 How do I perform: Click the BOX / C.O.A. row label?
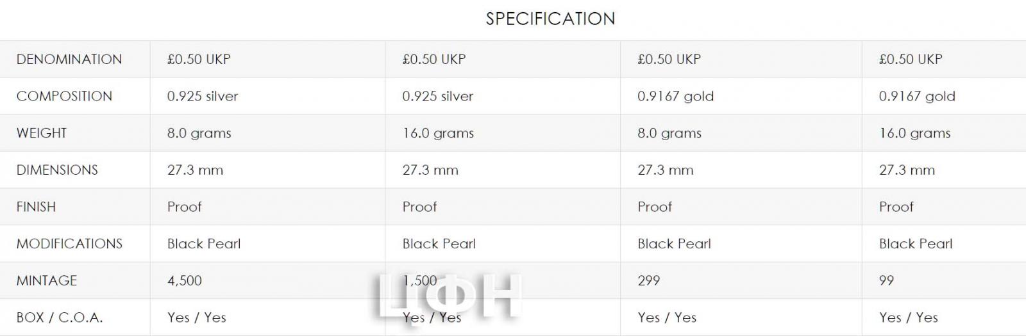tap(60, 317)
